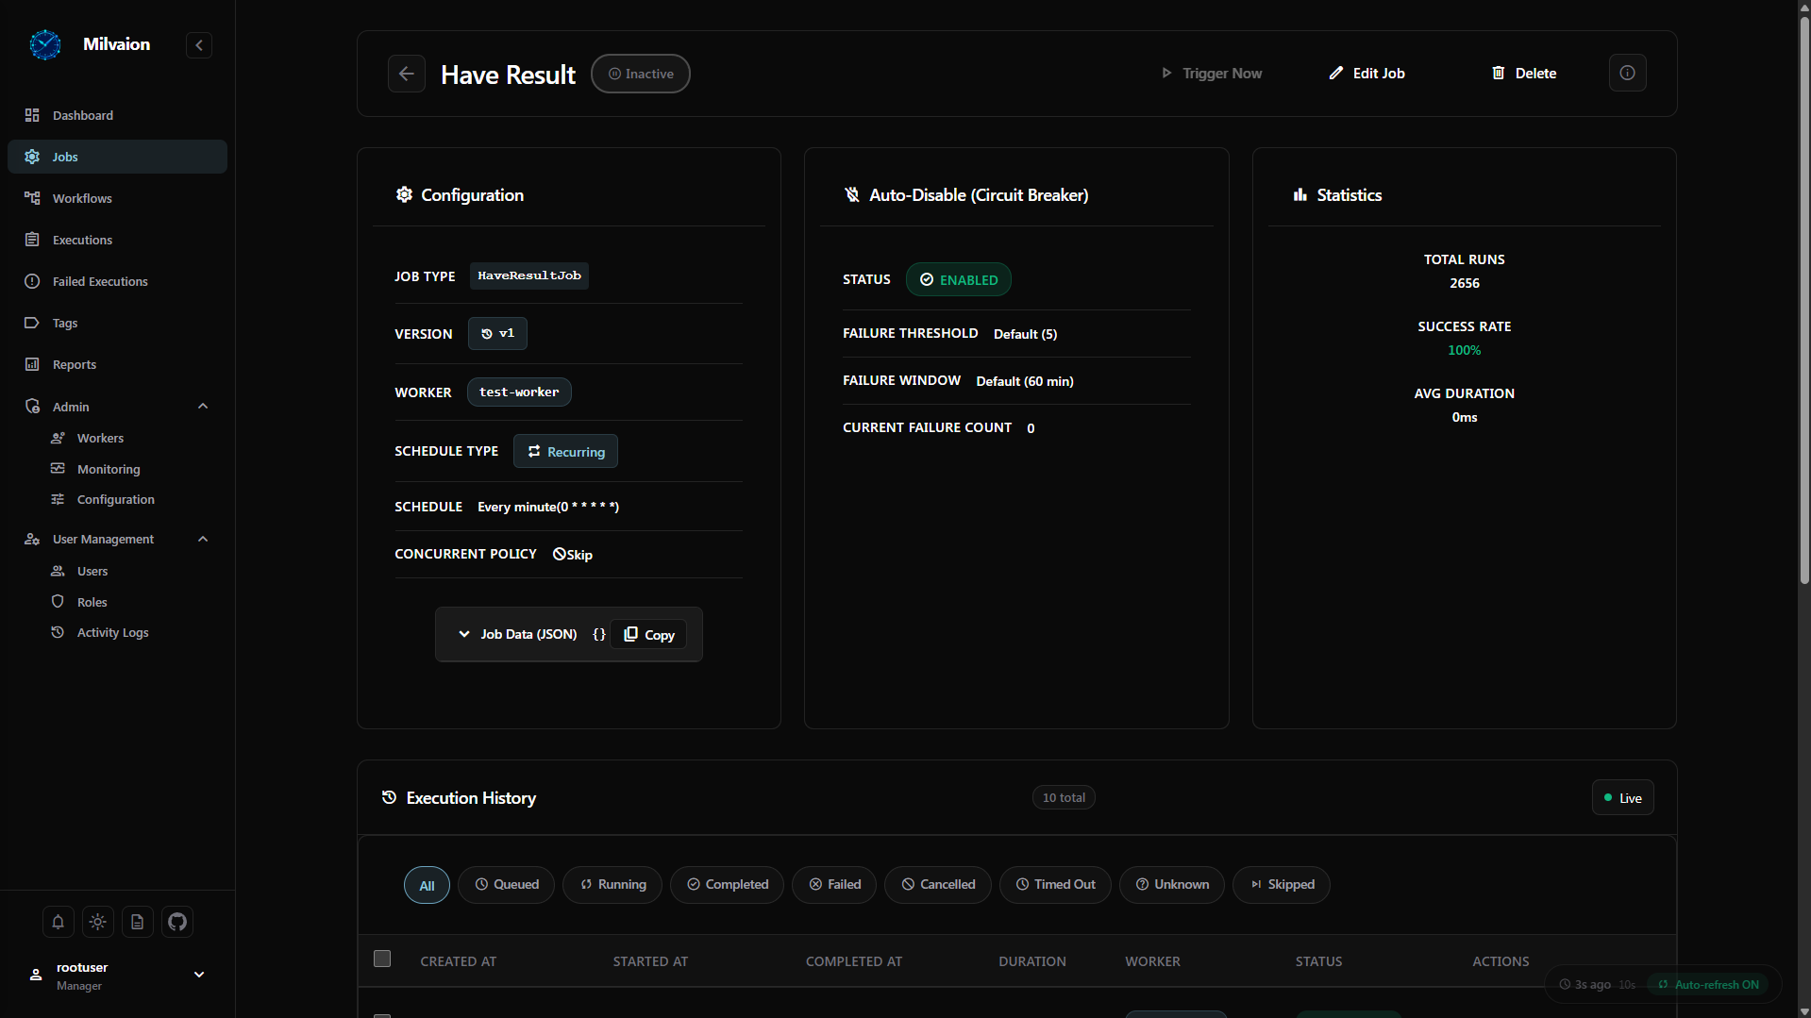Viewport: 1811px width, 1018px height.
Task: Switch theme with the sun icon
Action: [97, 922]
